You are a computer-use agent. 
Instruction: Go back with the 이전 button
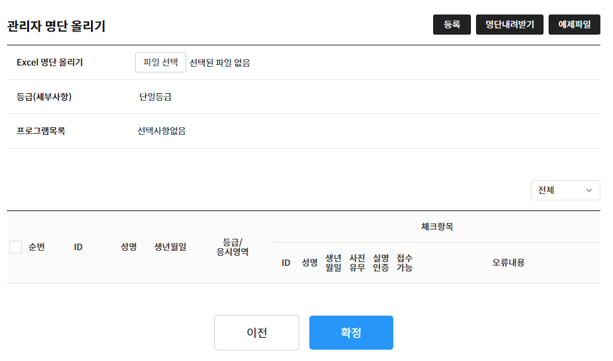tap(256, 333)
